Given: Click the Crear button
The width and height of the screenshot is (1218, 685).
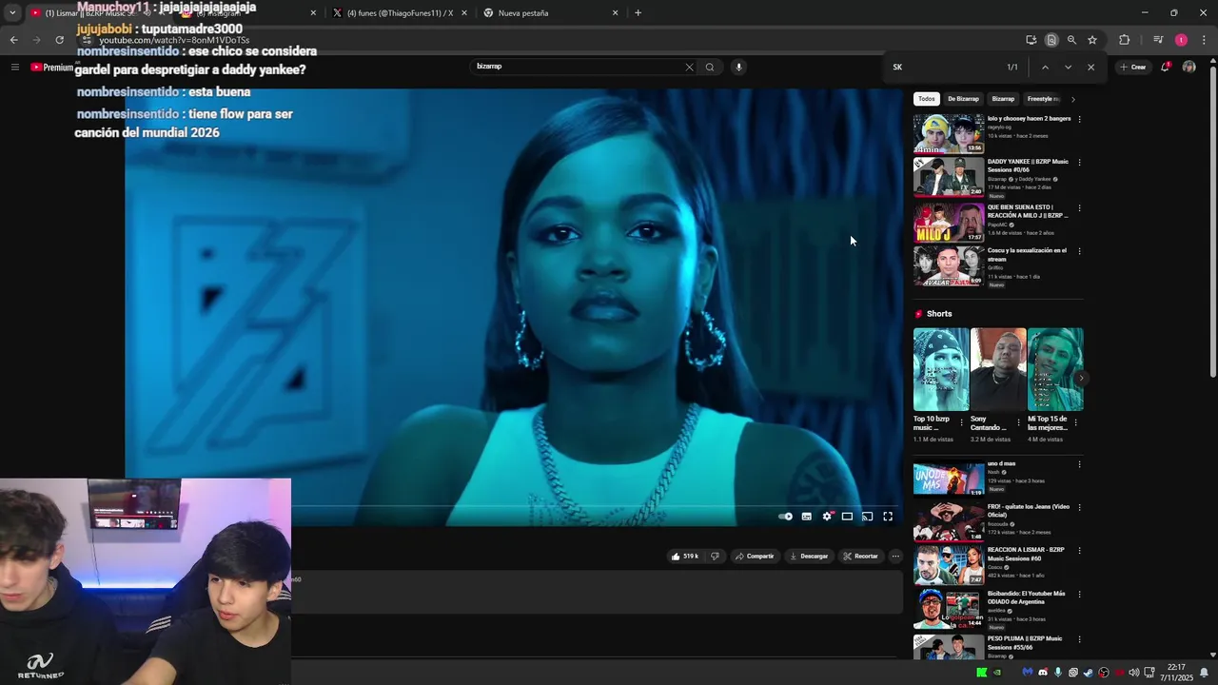Looking at the screenshot, I should coord(1133,67).
